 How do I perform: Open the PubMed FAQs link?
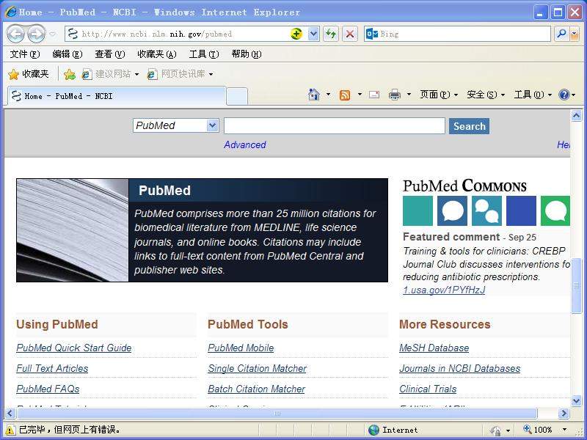pyautogui.click(x=48, y=389)
